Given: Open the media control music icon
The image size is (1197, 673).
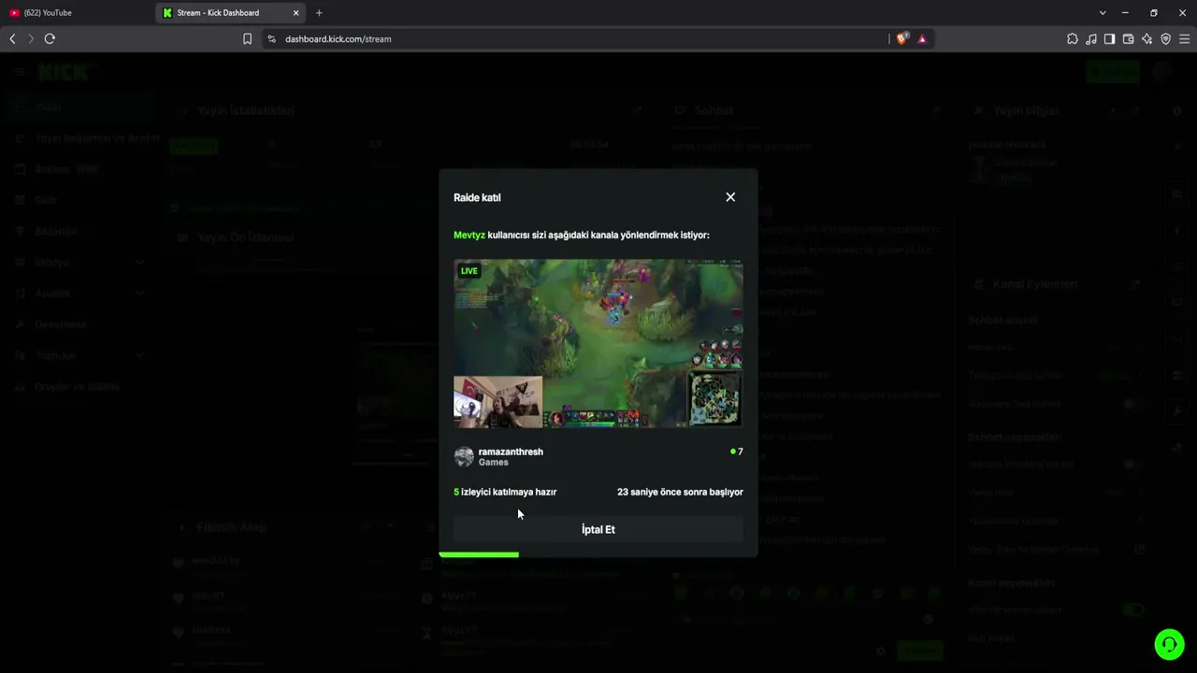Looking at the screenshot, I should pos(1091,38).
